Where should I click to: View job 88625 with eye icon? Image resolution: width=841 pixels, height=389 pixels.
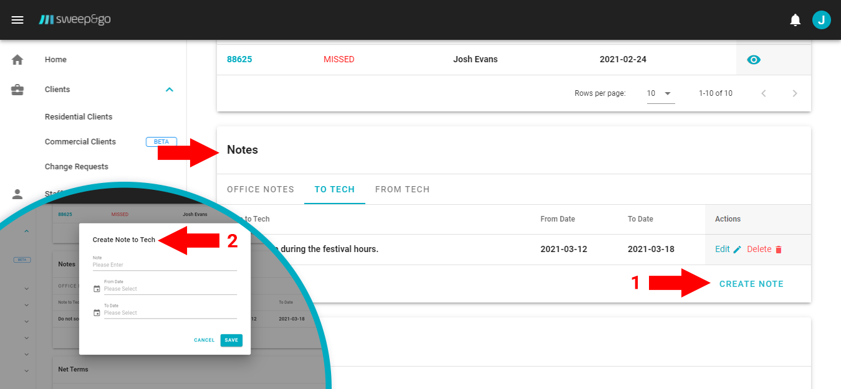point(754,60)
